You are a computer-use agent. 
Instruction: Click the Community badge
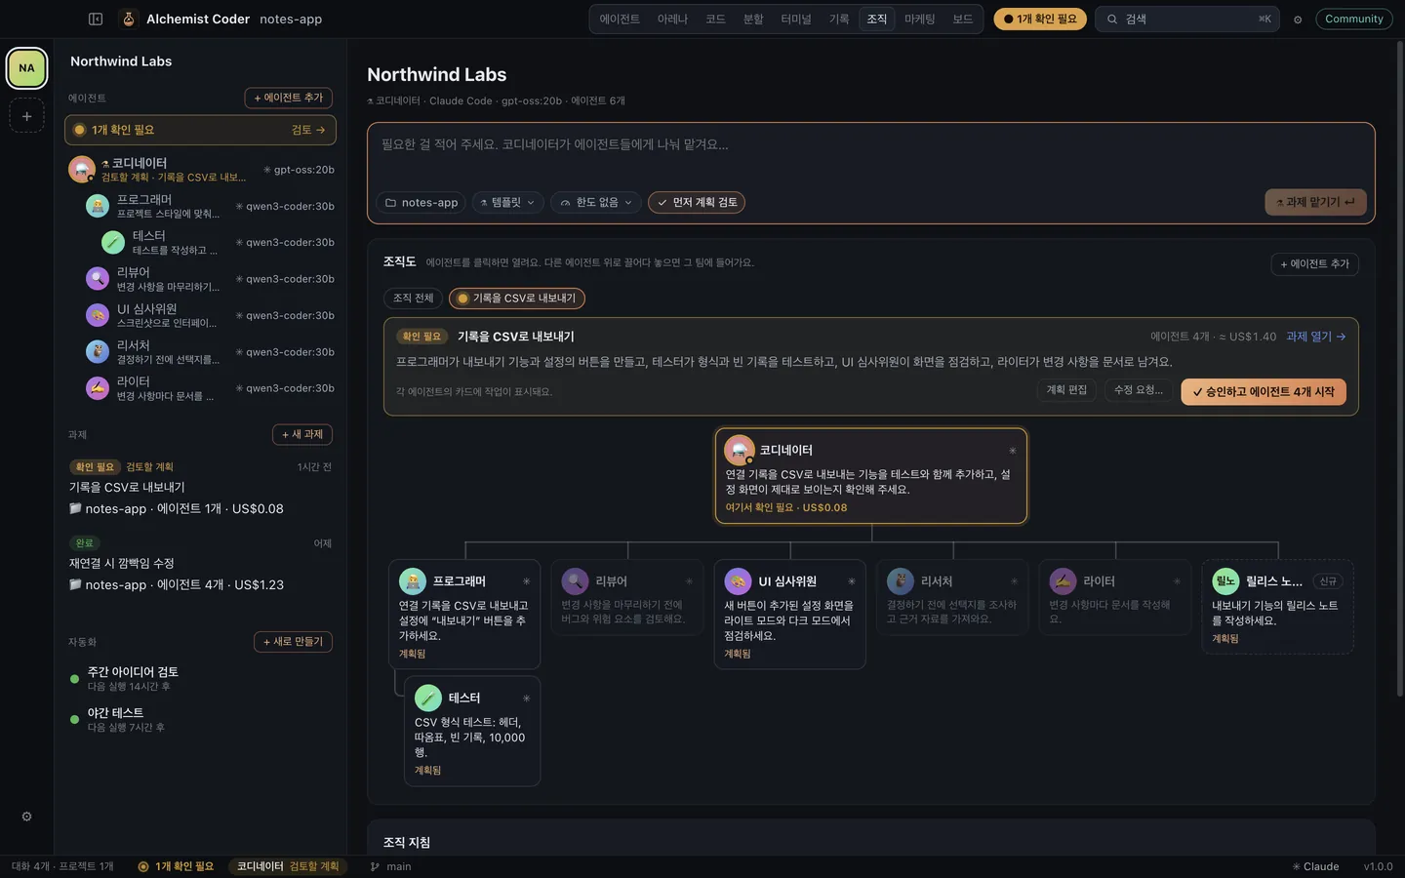click(x=1354, y=19)
